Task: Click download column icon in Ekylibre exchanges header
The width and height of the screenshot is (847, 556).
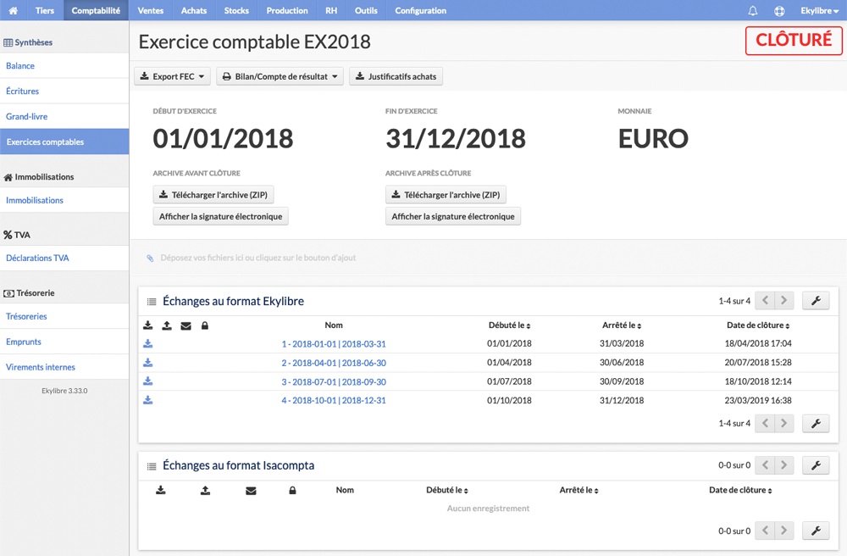Action: pyautogui.click(x=148, y=325)
